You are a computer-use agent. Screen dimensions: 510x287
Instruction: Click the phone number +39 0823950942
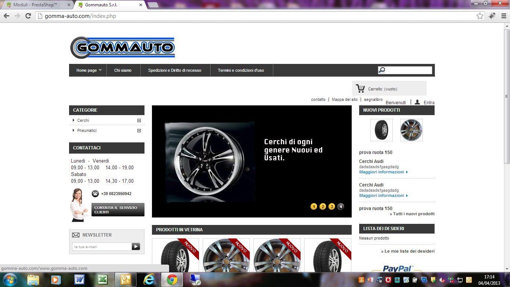pyautogui.click(x=116, y=194)
